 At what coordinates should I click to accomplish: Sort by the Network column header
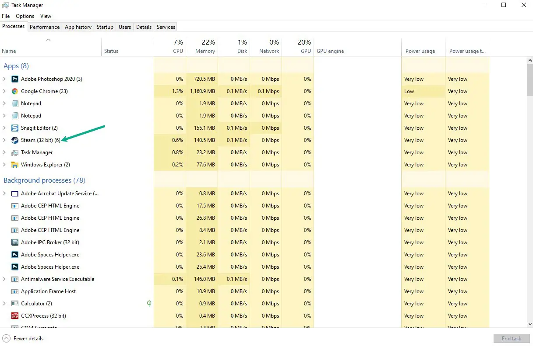pos(266,47)
